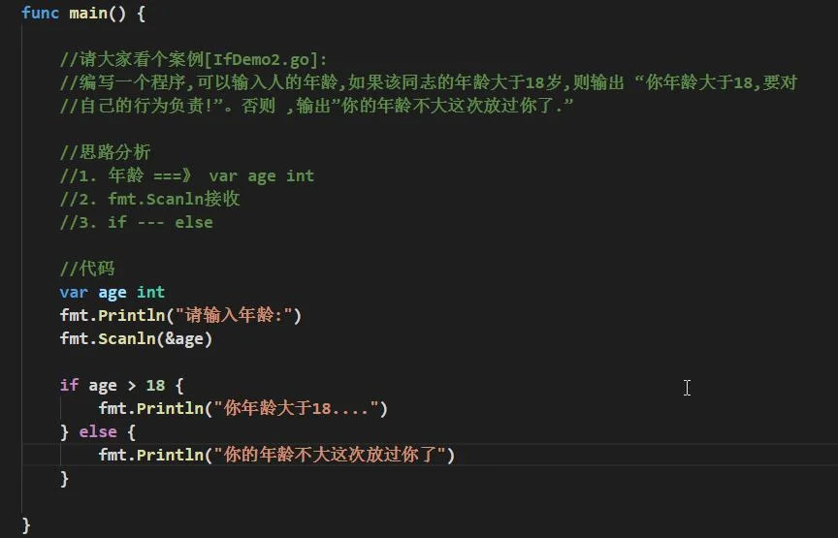Click the closing brace of else block

65,478
